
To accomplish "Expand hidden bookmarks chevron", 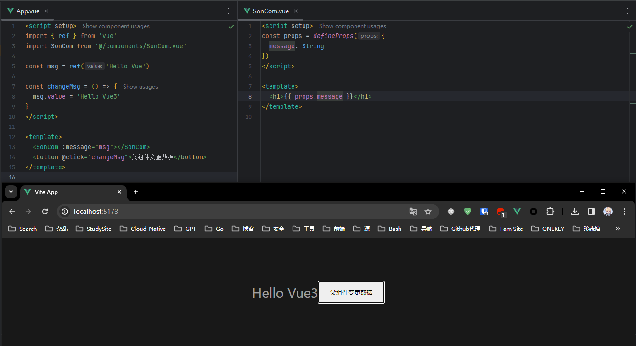I will (618, 229).
